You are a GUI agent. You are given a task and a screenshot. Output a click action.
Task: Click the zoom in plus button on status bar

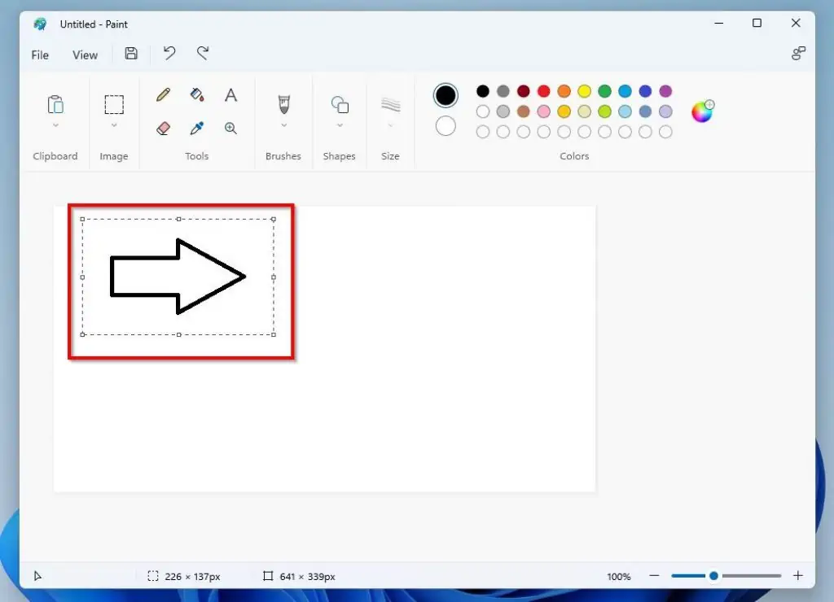pos(797,576)
